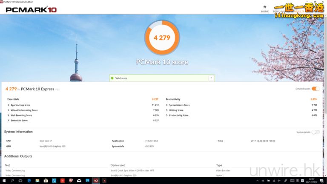This screenshot has height=184, width=327.
Task: Open OneDrive cloud tray icon
Action: pyautogui.click(x=263, y=181)
